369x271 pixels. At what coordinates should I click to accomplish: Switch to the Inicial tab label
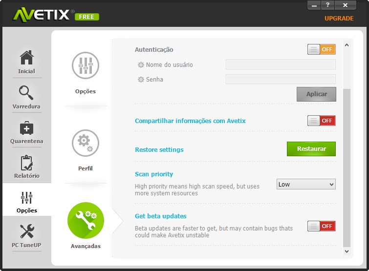pos(26,71)
